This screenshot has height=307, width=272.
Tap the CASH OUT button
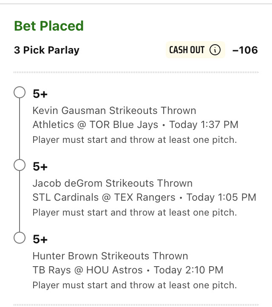click(195, 50)
